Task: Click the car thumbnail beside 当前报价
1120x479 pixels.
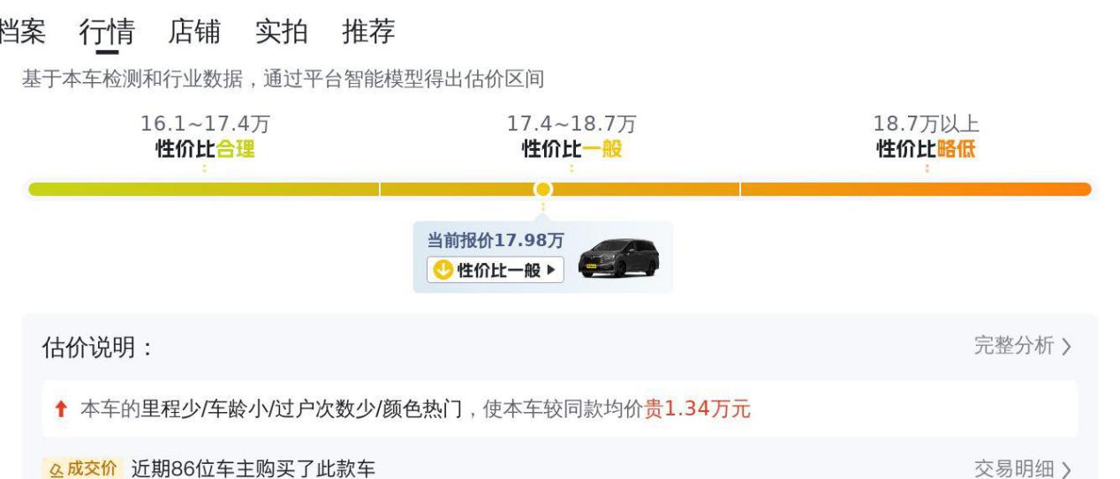Action: point(617,258)
